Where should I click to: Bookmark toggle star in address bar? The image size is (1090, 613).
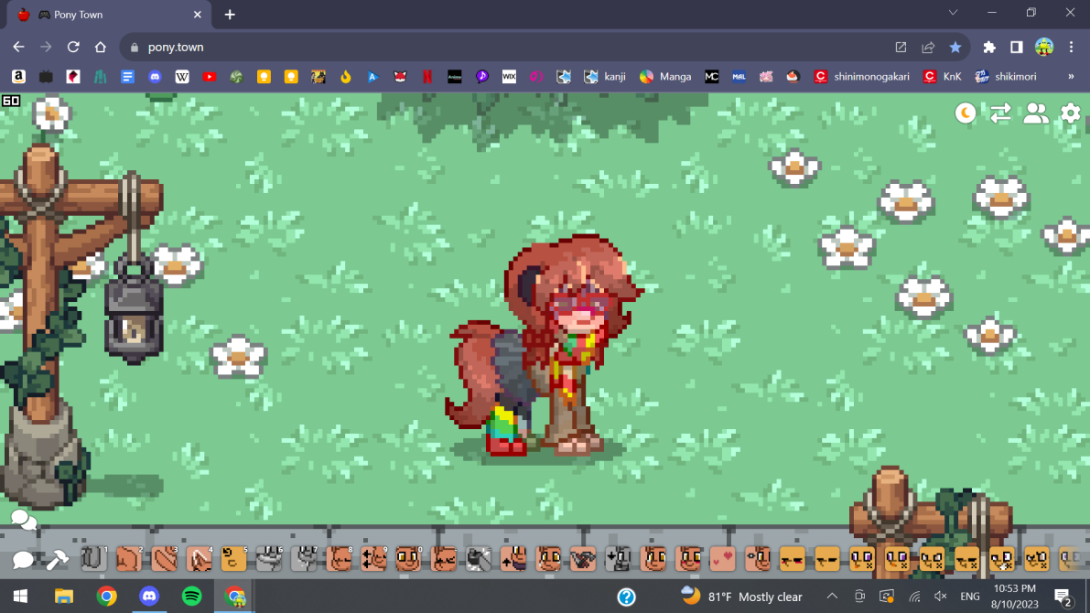tap(955, 48)
